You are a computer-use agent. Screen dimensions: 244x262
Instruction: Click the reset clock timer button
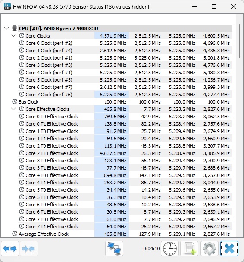pos(170,249)
